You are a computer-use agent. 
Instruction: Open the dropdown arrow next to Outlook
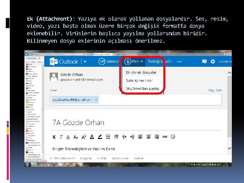point(85,62)
